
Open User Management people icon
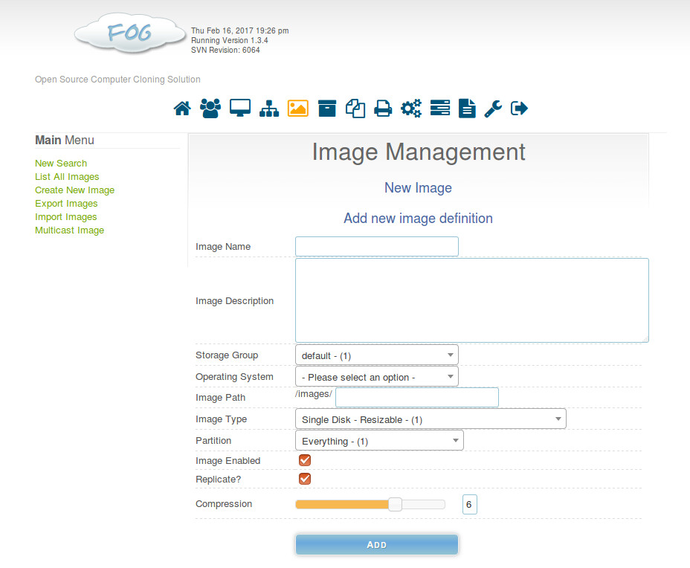tap(210, 109)
